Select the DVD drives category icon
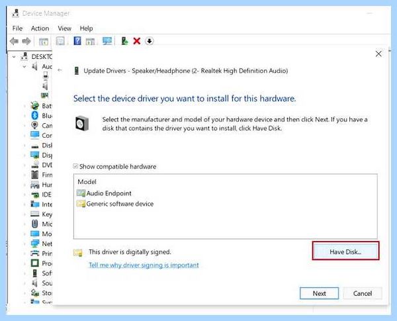The image size is (397, 321). [34, 165]
